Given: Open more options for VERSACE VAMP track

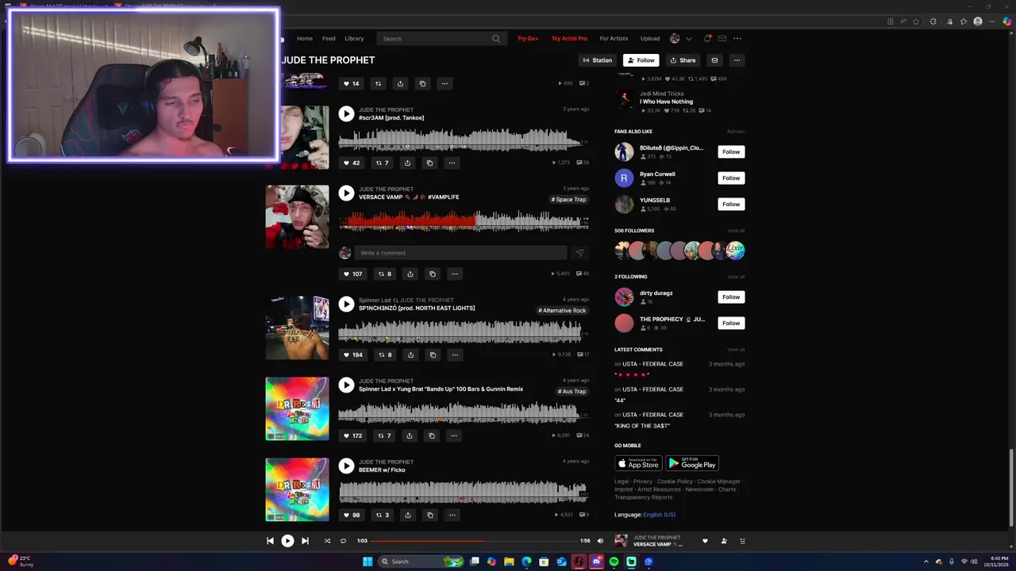Looking at the screenshot, I should point(454,274).
